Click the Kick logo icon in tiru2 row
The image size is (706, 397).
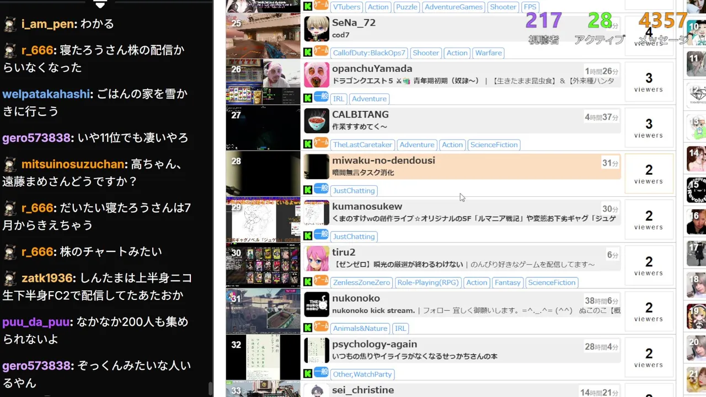pos(308,281)
